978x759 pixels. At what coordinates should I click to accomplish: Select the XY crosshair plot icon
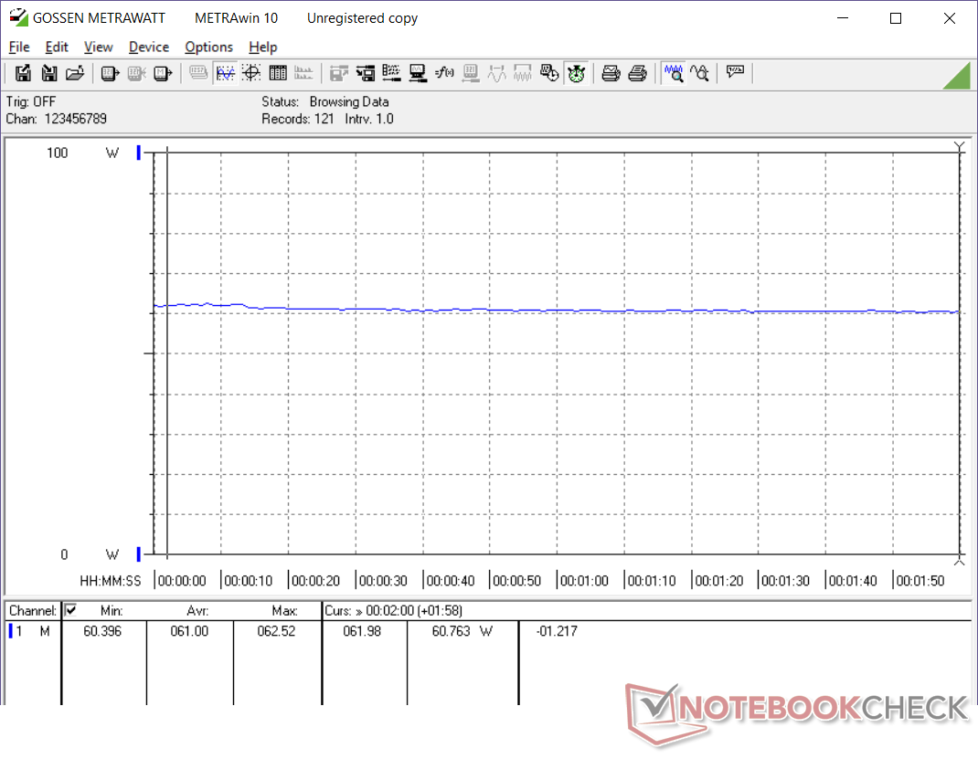coord(251,74)
